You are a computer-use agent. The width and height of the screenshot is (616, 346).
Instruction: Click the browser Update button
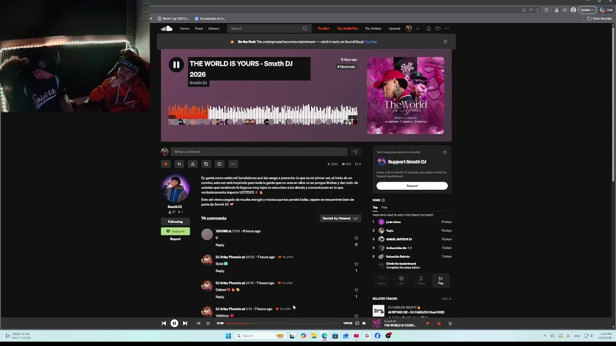tap(587, 10)
